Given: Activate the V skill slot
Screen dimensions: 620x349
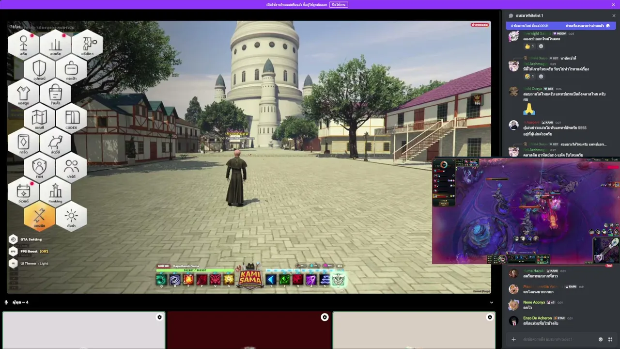Looking at the screenshot, I should click(x=215, y=279).
